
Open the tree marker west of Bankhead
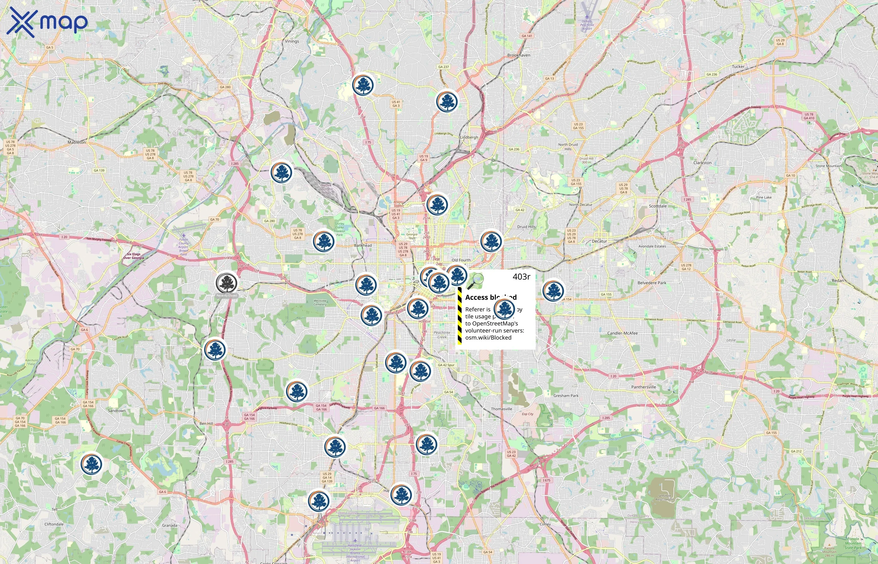(324, 241)
